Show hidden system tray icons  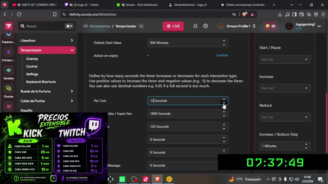tap(268, 179)
